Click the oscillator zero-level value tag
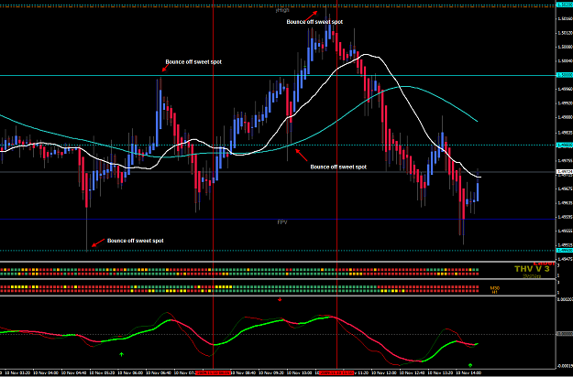Viewport: 573px width, 377px height. click(x=564, y=334)
